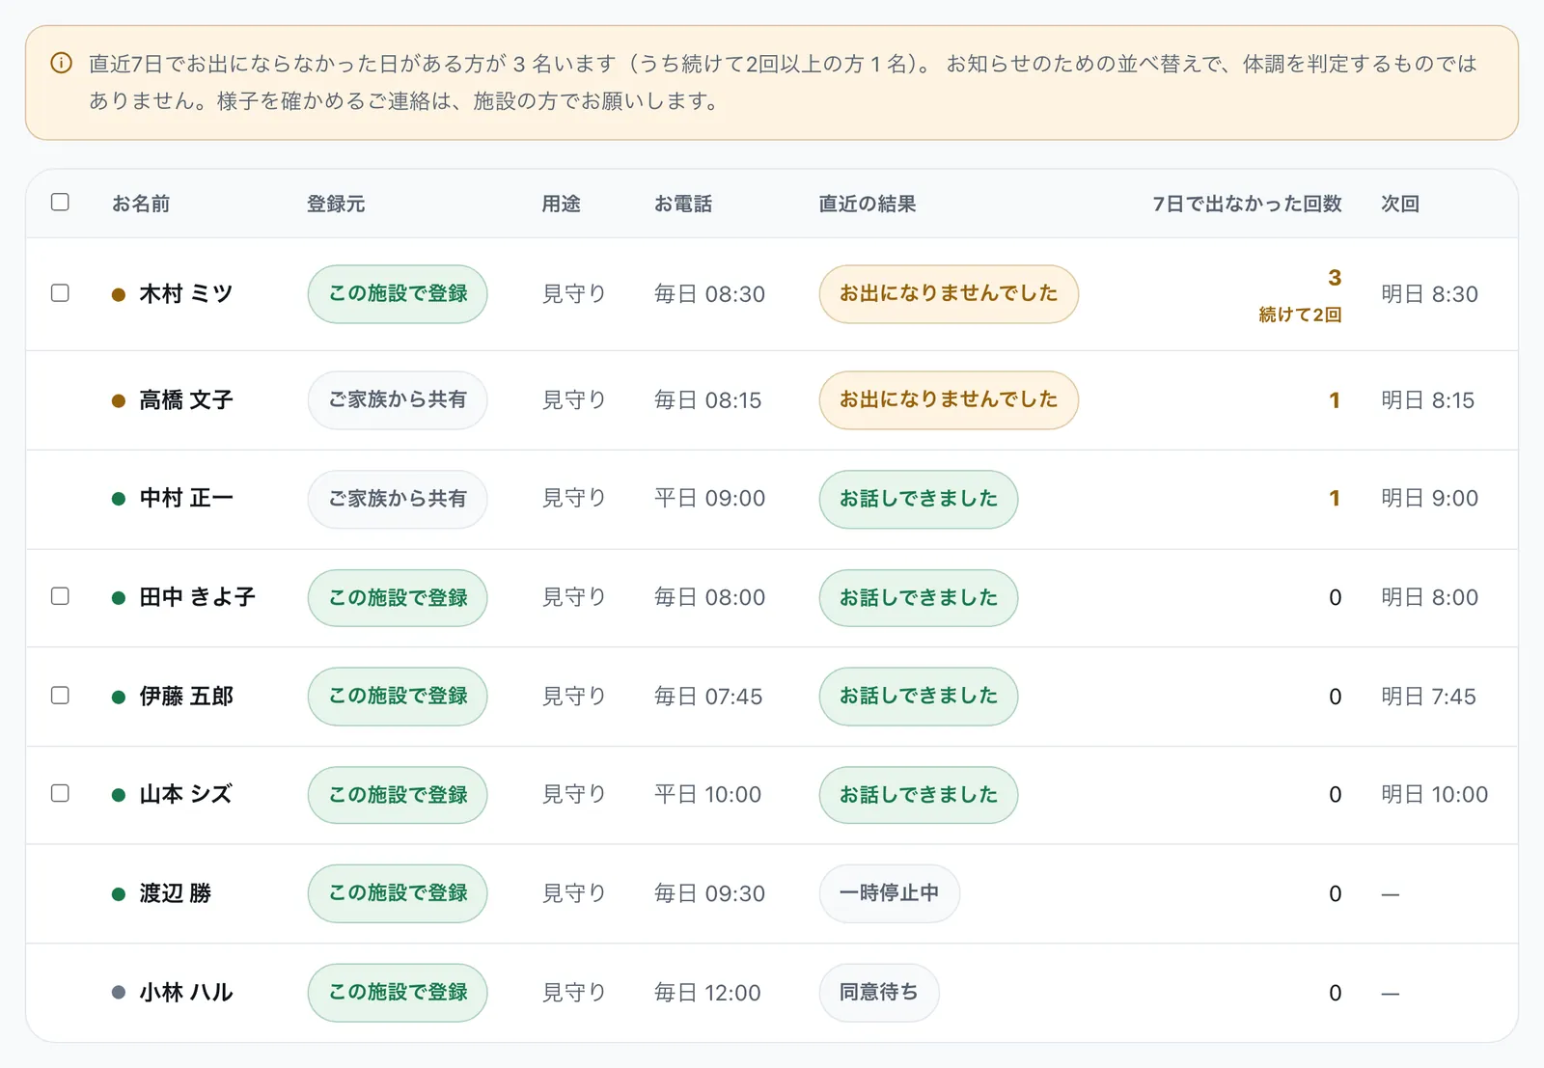
Task: Tick the checkbox next to 伊藤 五郎
Action: click(60, 695)
